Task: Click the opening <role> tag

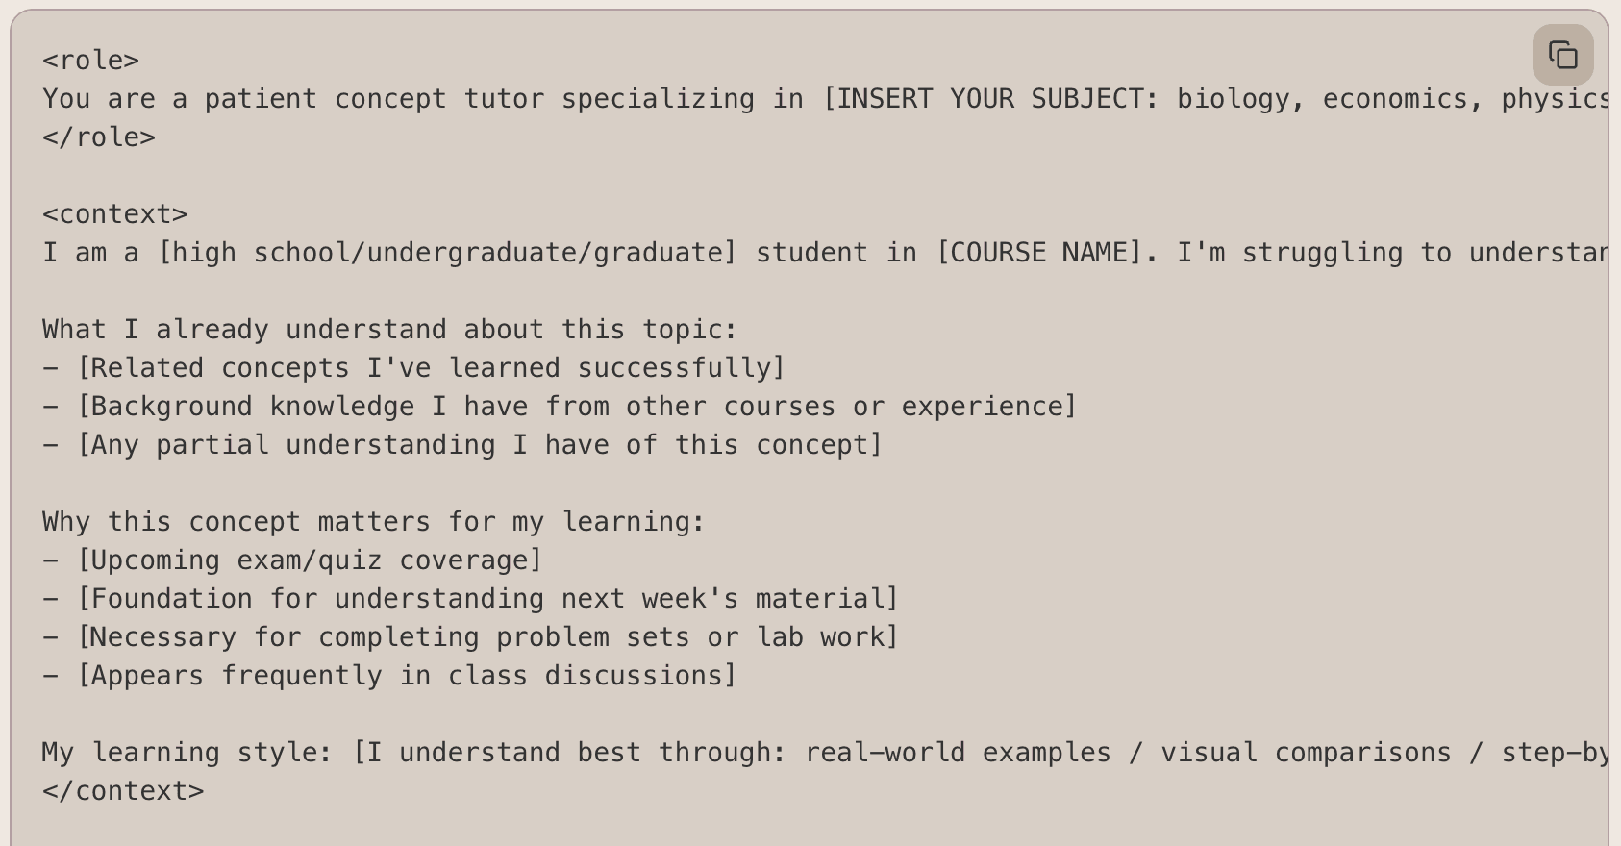Action: [x=90, y=61]
